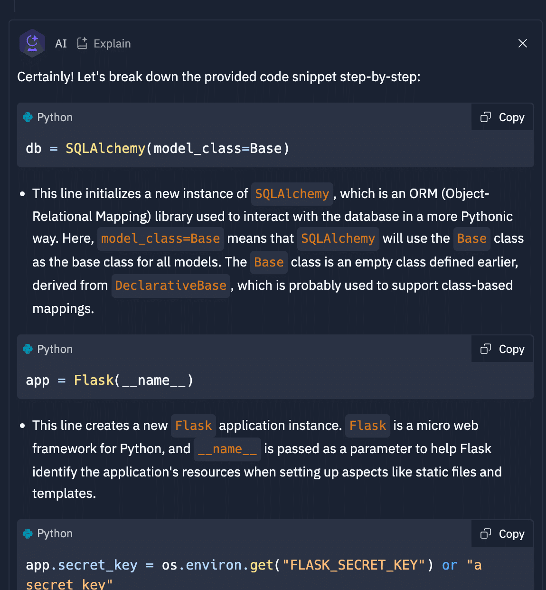
Task: Click the copy icon for the Flask(__name__) snippet
Action: click(x=486, y=349)
